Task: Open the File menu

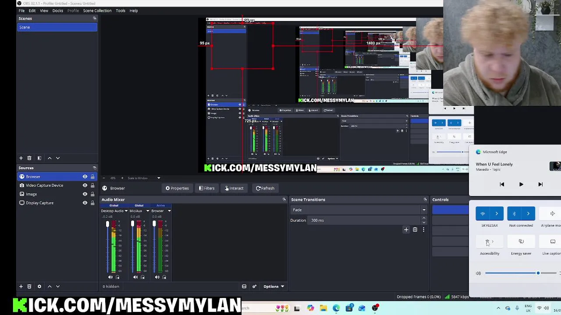Action: coord(21,10)
